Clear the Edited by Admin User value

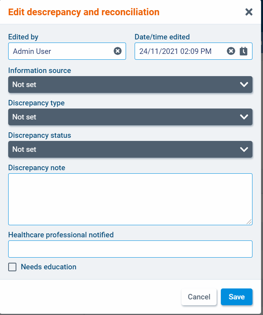[x=117, y=51]
